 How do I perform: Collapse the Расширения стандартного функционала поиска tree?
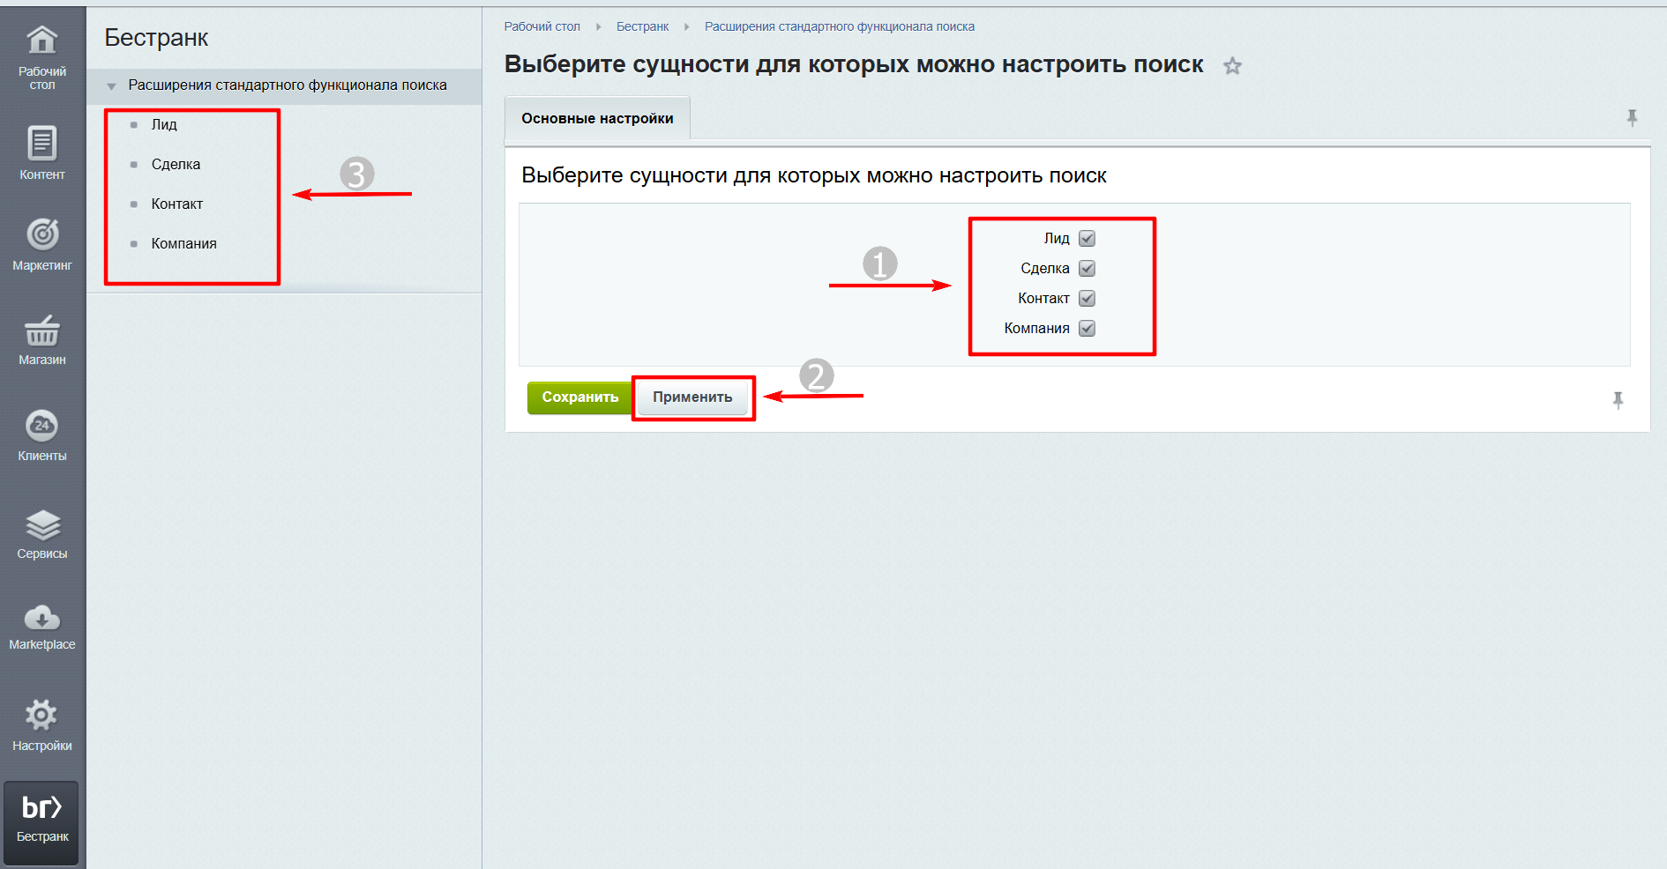(x=112, y=86)
